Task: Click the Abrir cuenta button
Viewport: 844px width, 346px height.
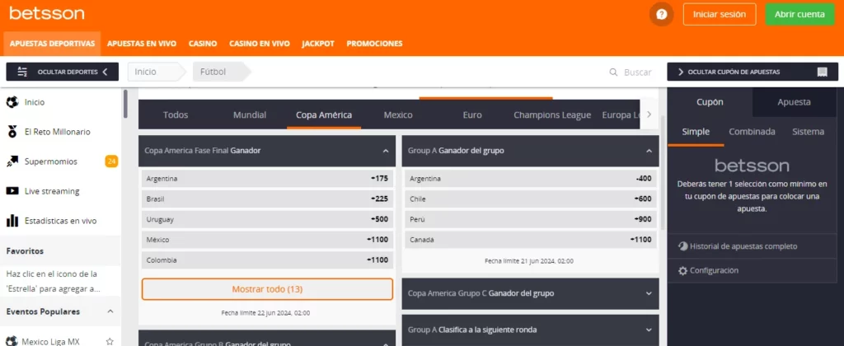Action: click(799, 14)
